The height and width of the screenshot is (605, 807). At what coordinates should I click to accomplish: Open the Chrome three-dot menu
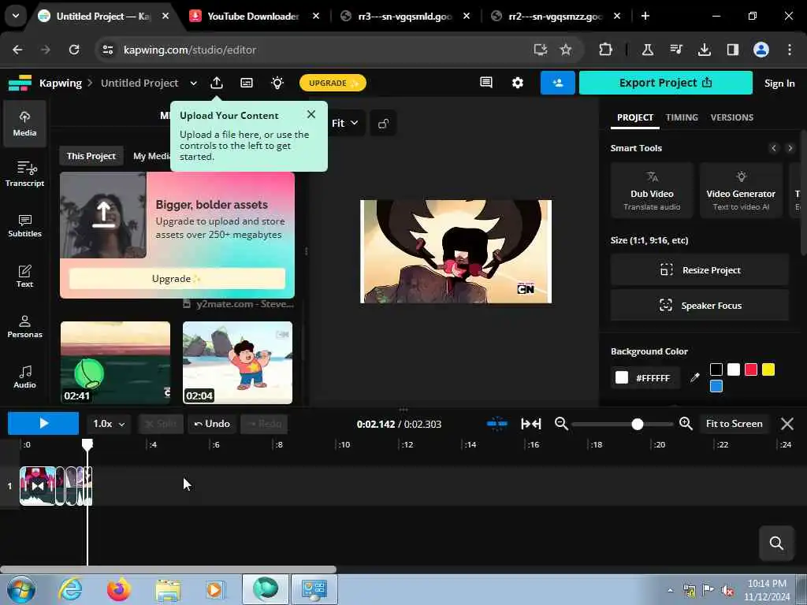click(x=790, y=50)
